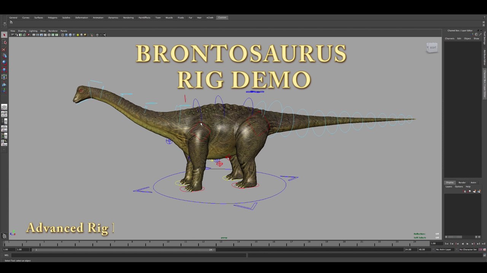487x273 pixels.
Task: Open animation preferences button
Action: coord(485,249)
